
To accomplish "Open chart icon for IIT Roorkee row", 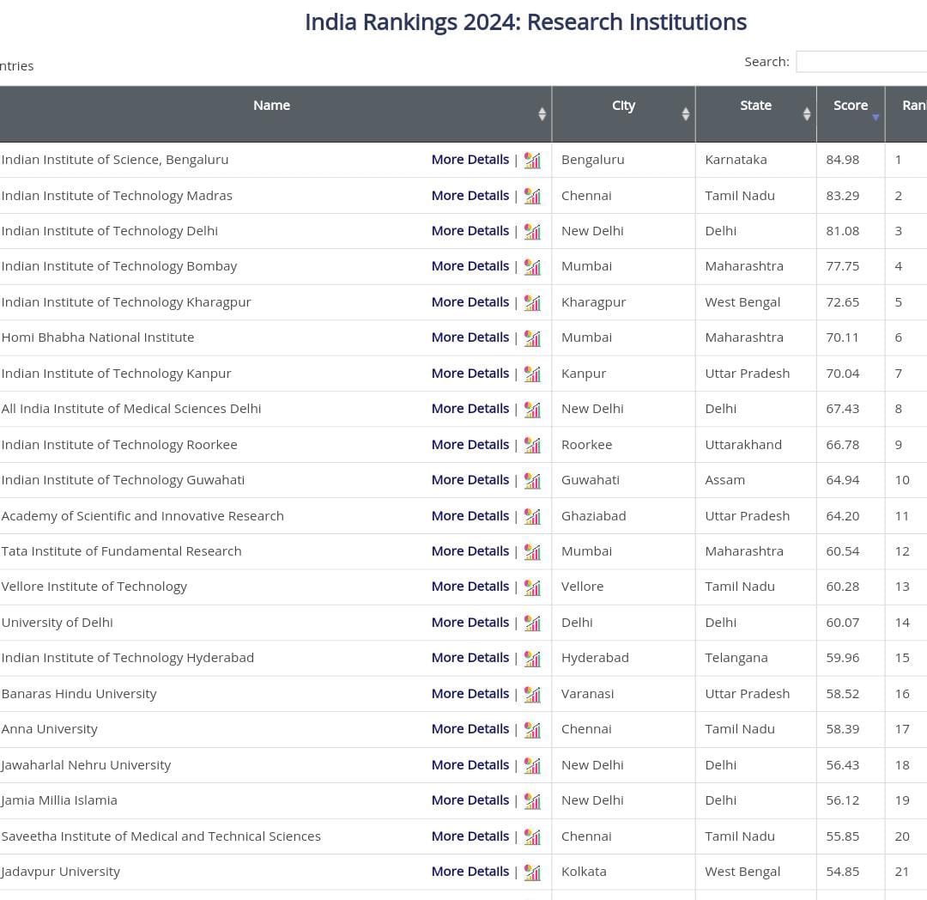I will coord(532,445).
